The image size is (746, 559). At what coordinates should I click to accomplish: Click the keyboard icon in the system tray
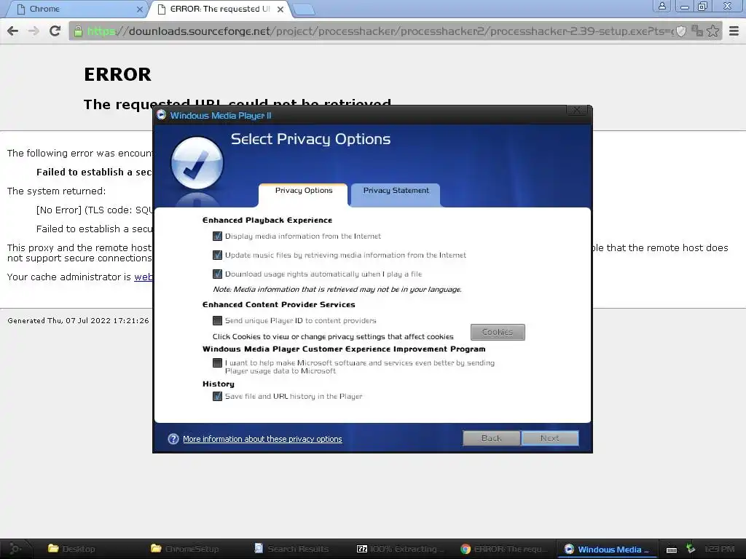(x=672, y=550)
